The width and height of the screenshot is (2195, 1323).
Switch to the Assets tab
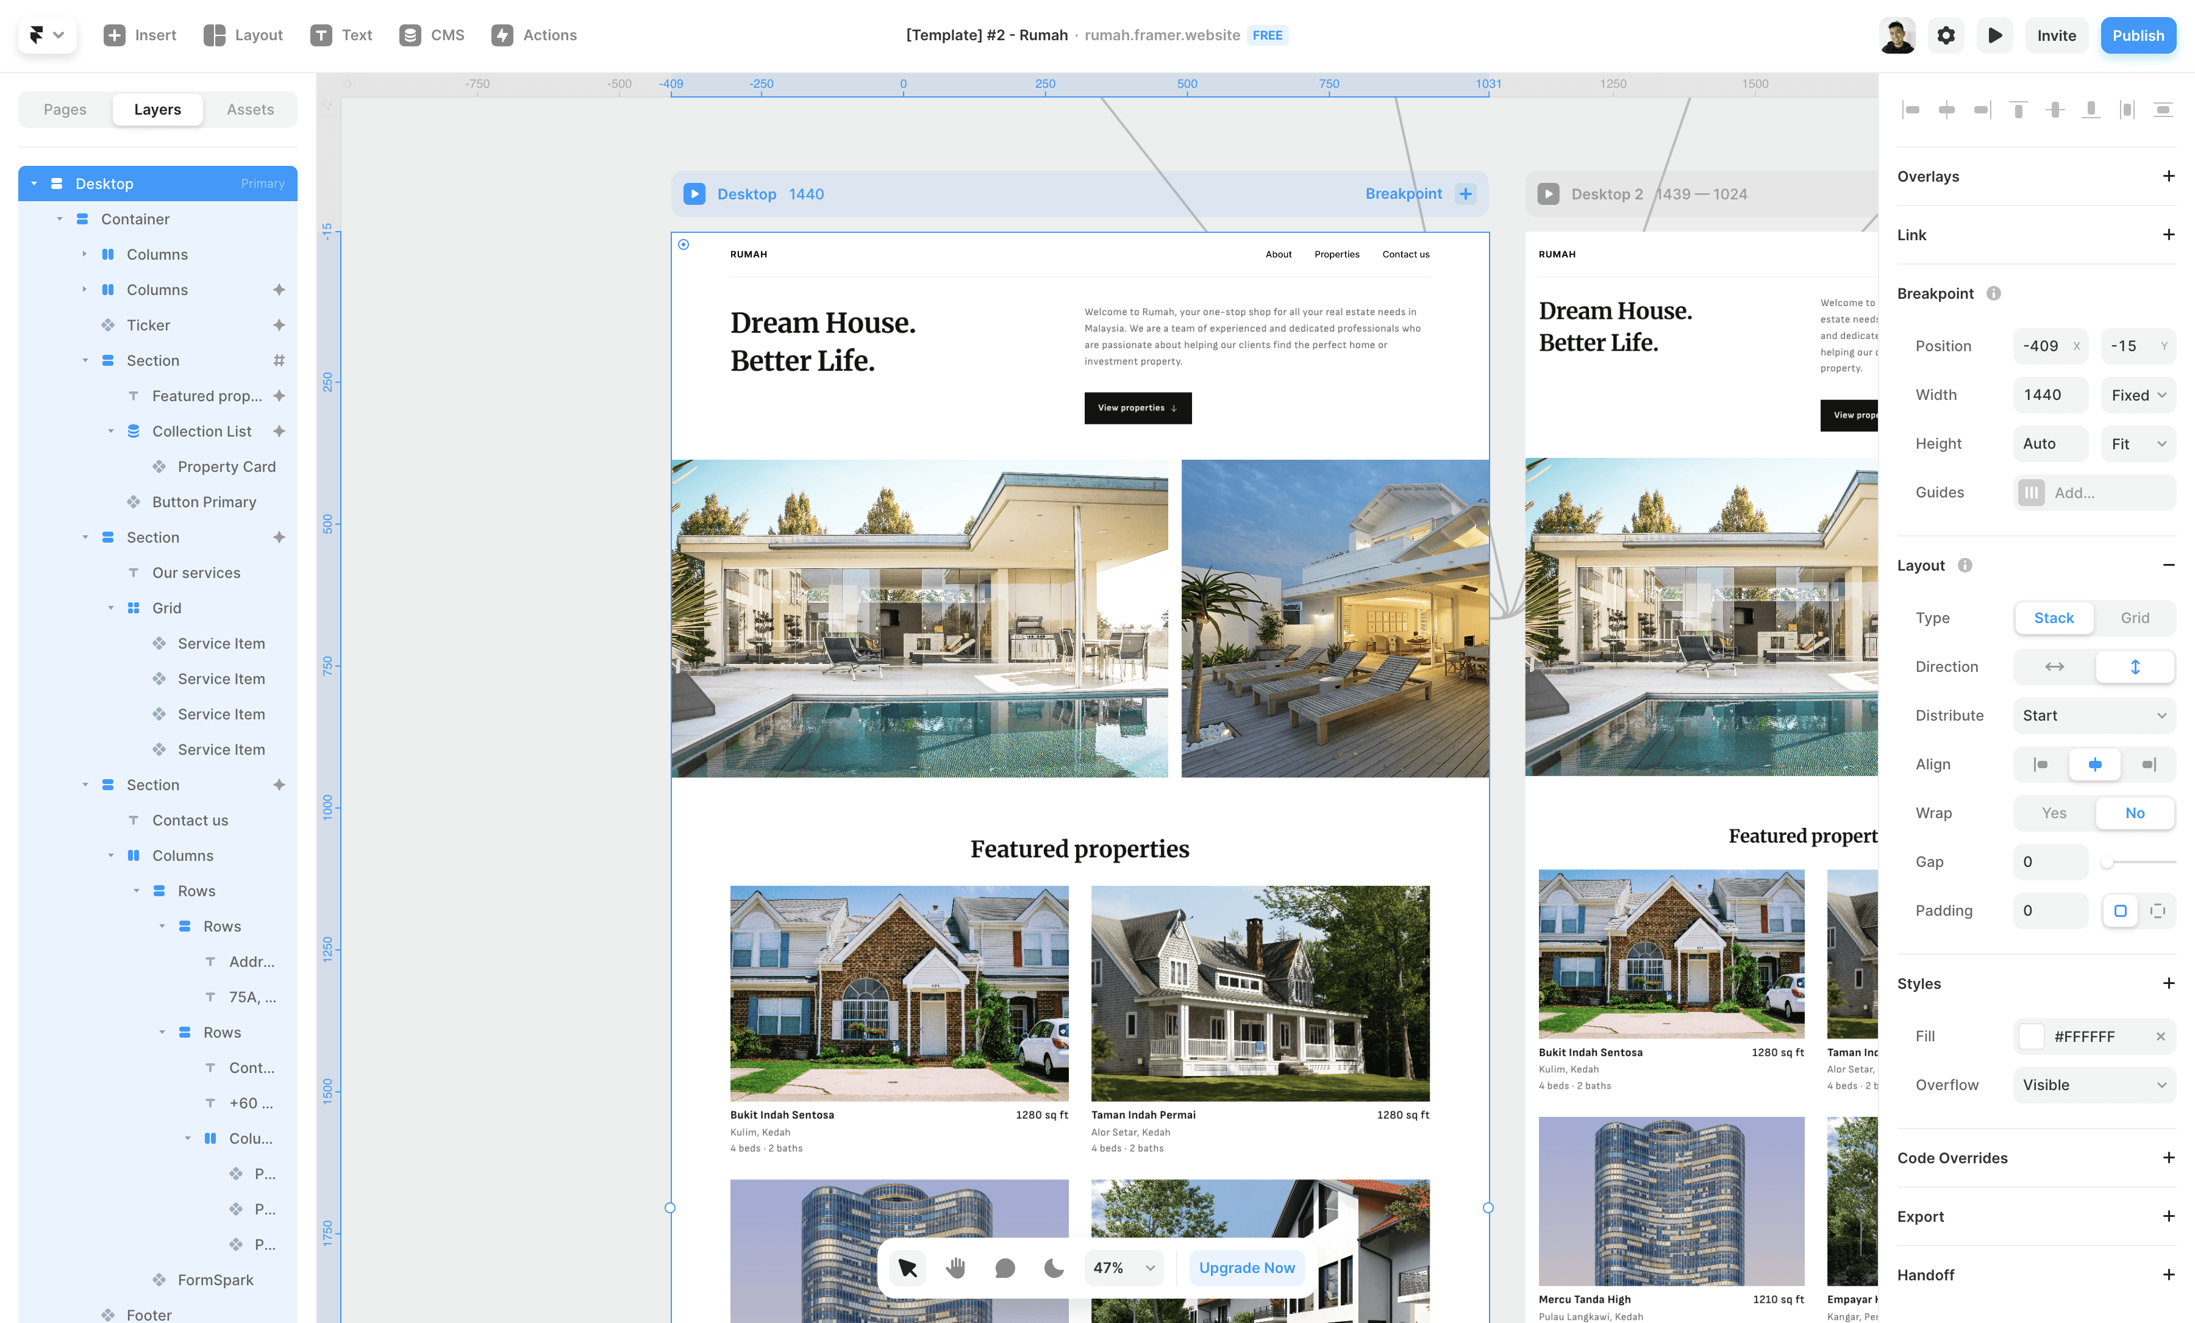tap(249, 110)
